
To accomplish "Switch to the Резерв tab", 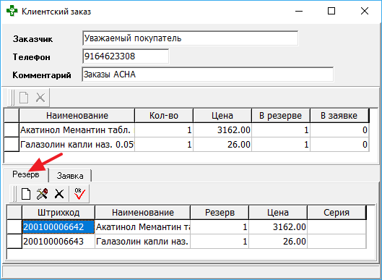I will 26,174.
